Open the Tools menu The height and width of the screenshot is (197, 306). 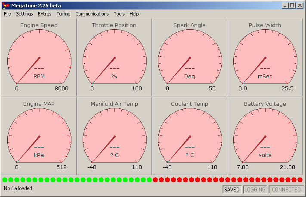(119, 14)
